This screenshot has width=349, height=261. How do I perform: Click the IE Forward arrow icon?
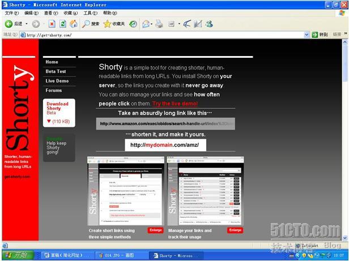pos(36,24)
